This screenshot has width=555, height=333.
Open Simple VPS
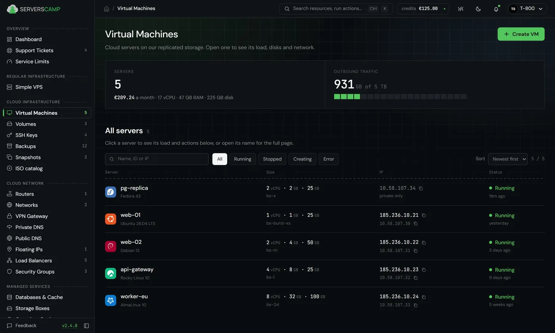pyautogui.click(x=47, y=87)
